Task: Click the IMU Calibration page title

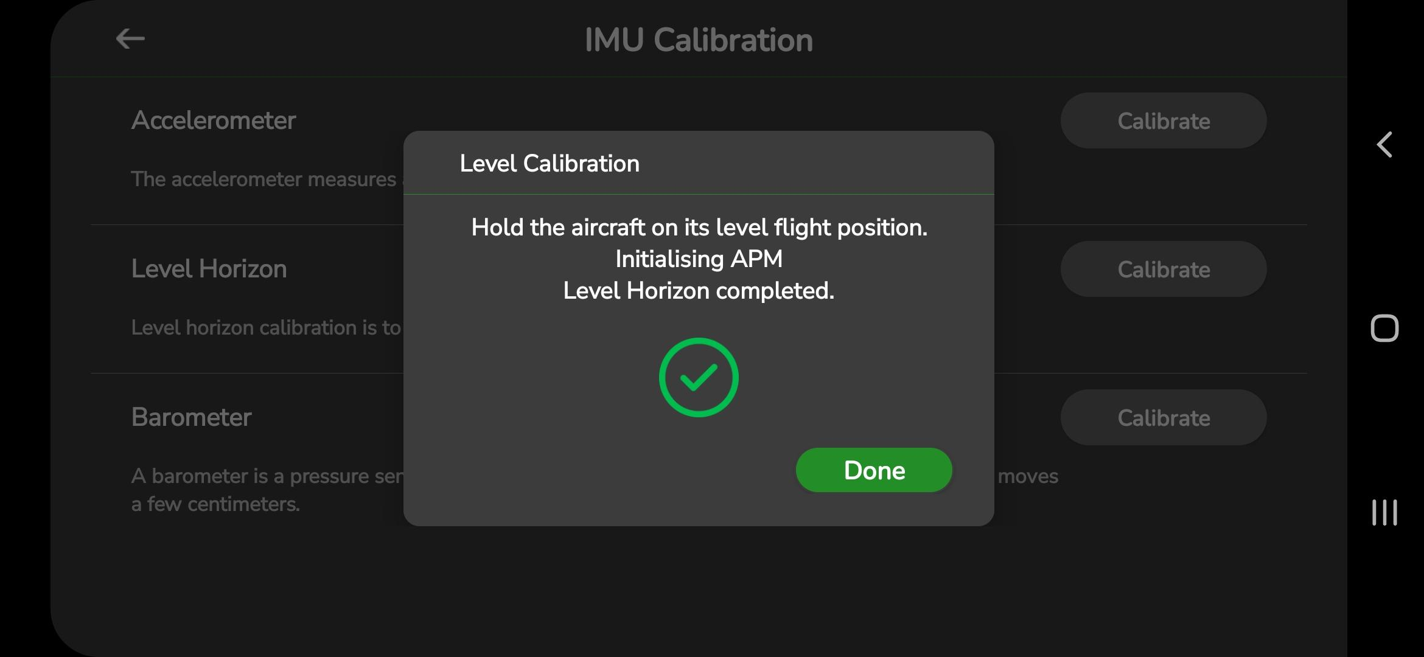Action: 699,40
